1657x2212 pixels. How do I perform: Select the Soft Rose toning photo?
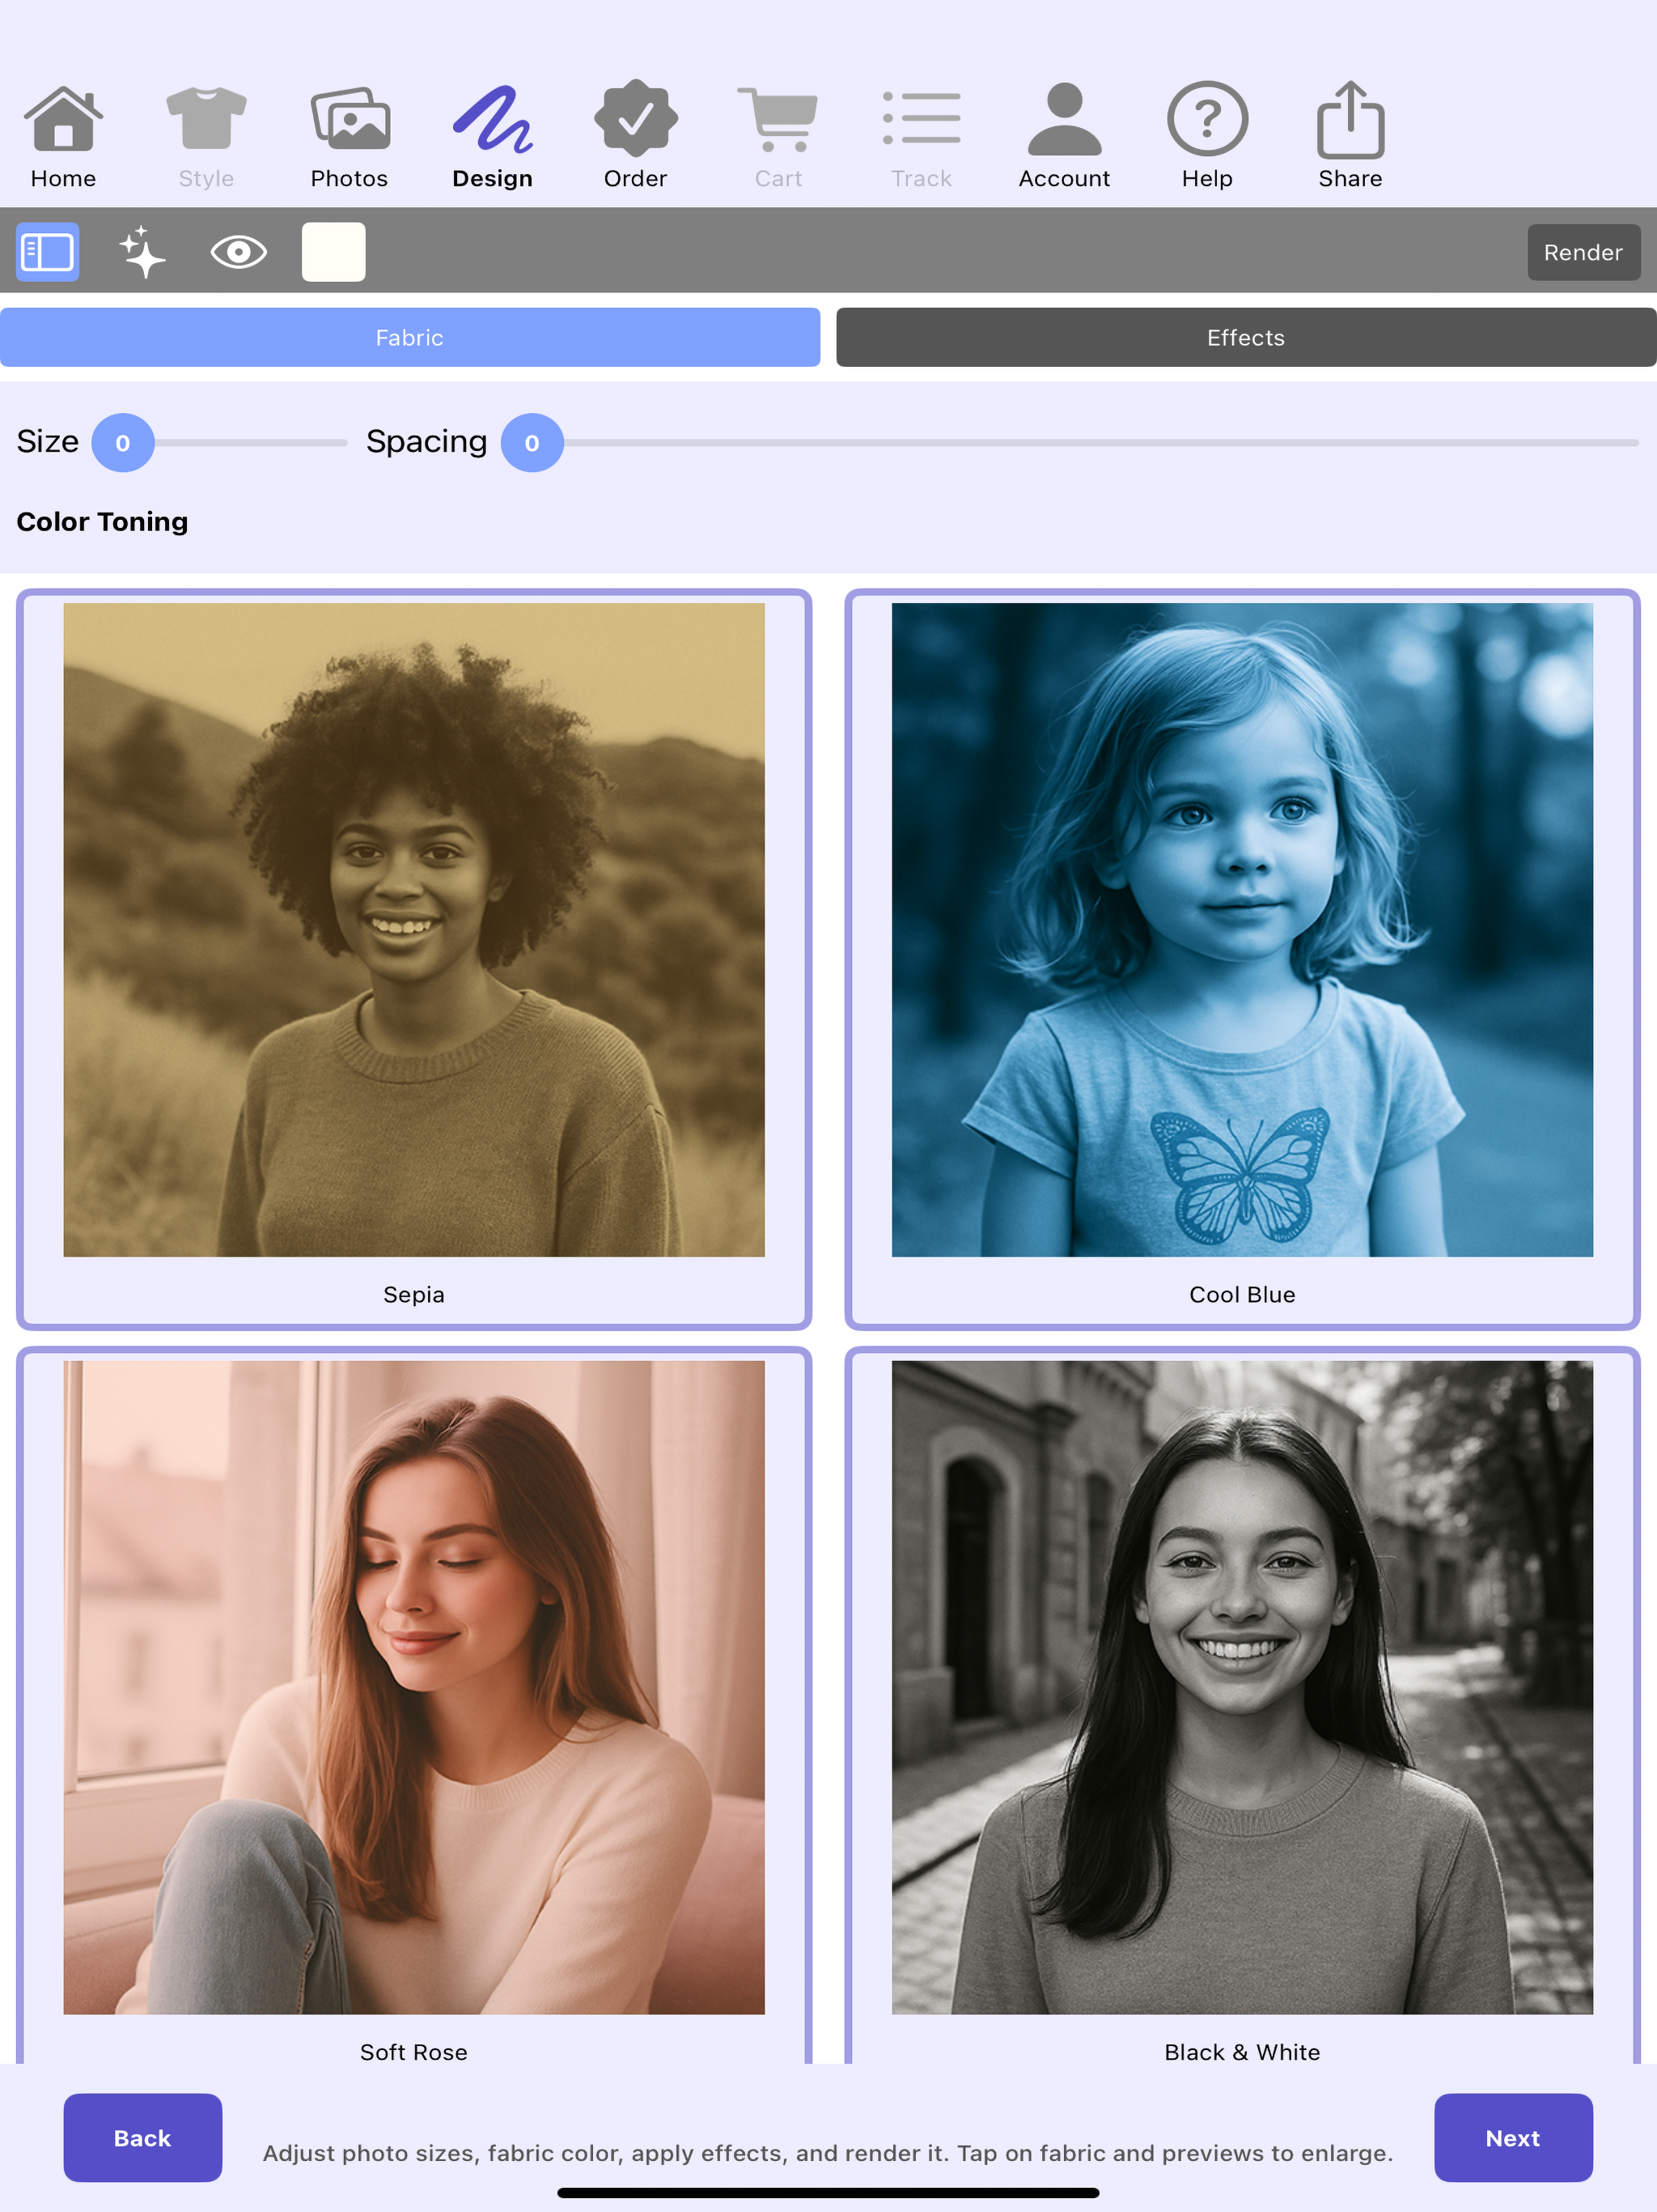coord(413,1687)
